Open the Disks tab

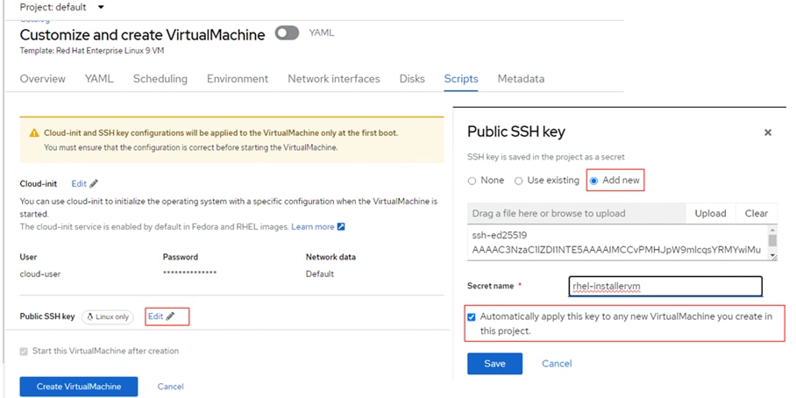click(412, 79)
